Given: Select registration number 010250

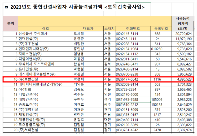Looking at the screenshot, I should click(161, 49).
